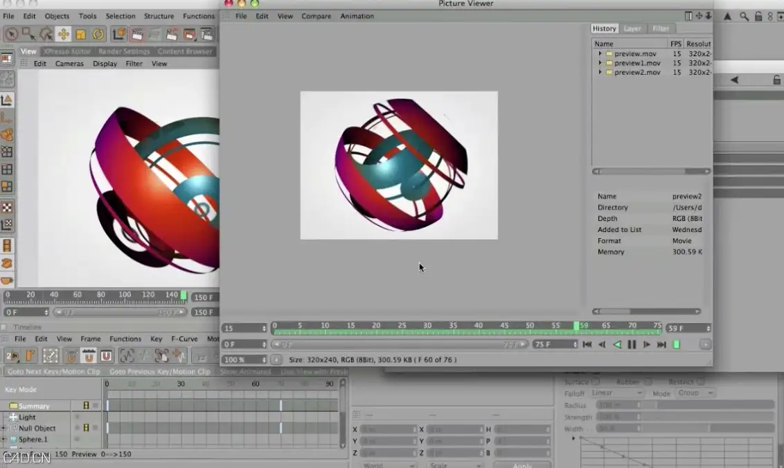Open Compare menu in Picture Viewer
The width and height of the screenshot is (784, 468).
tap(316, 16)
